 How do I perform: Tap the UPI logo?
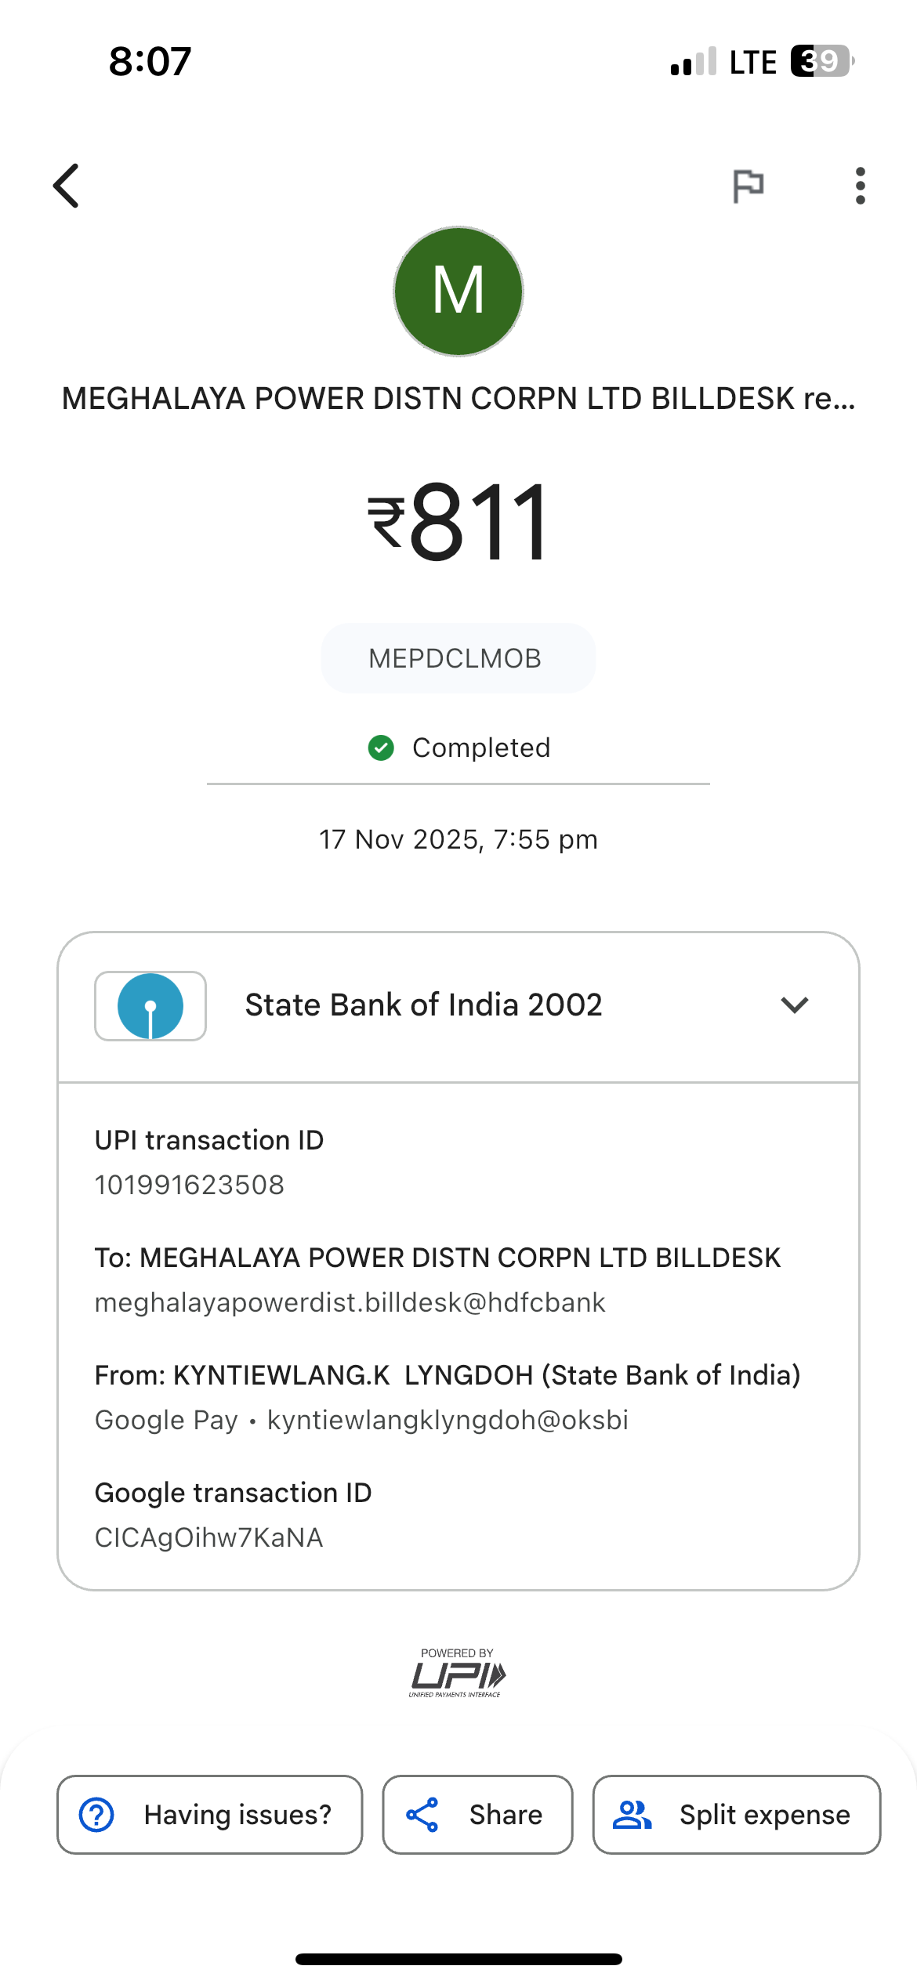458,1674
